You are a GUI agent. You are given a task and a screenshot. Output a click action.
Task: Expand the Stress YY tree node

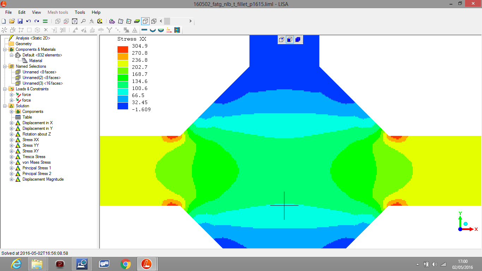pyautogui.click(x=12, y=145)
